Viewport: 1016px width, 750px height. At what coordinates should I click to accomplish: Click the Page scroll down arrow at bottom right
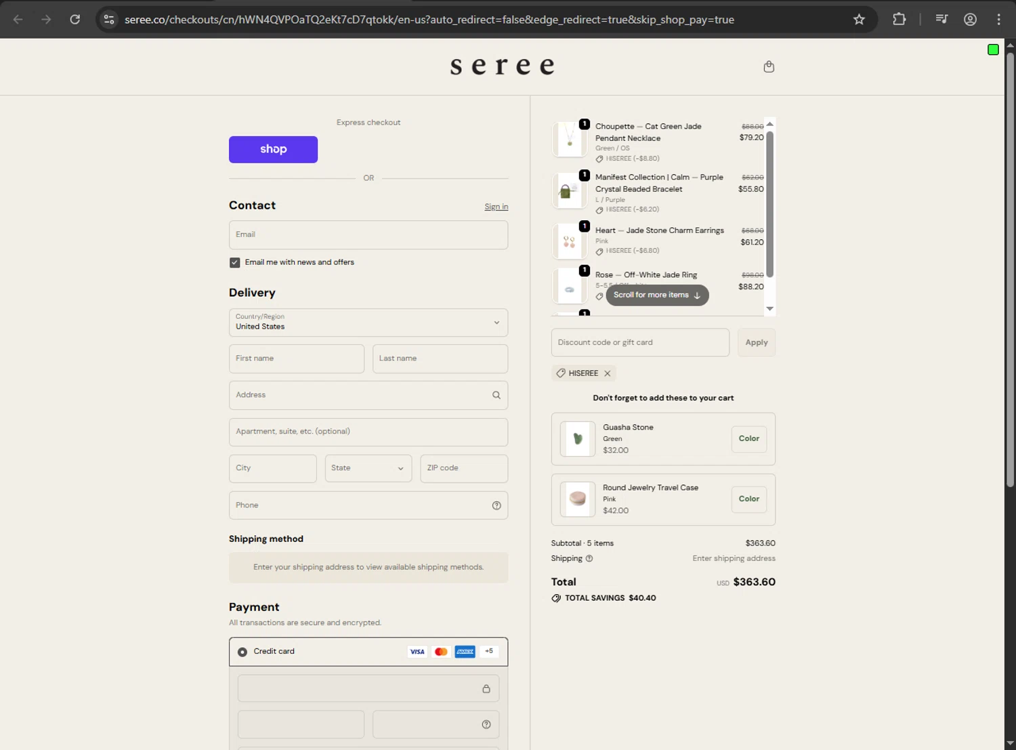tap(1010, 744)
